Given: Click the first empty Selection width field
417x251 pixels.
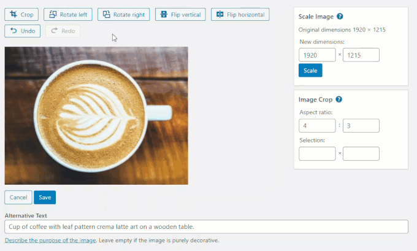Looking at the screenshot, I should click(x=317, y=153).
